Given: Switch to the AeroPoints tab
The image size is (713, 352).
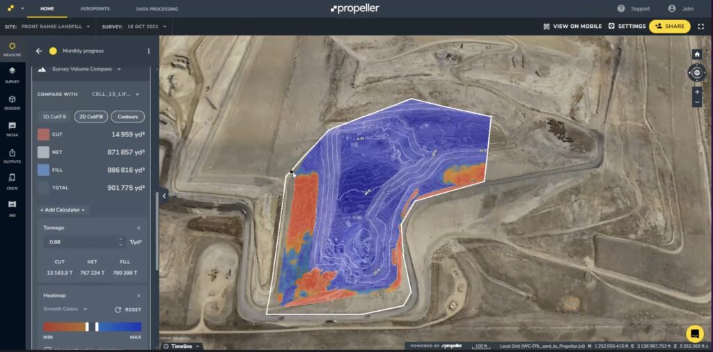Looking at the screenshot, I should (x=95, y=8).
